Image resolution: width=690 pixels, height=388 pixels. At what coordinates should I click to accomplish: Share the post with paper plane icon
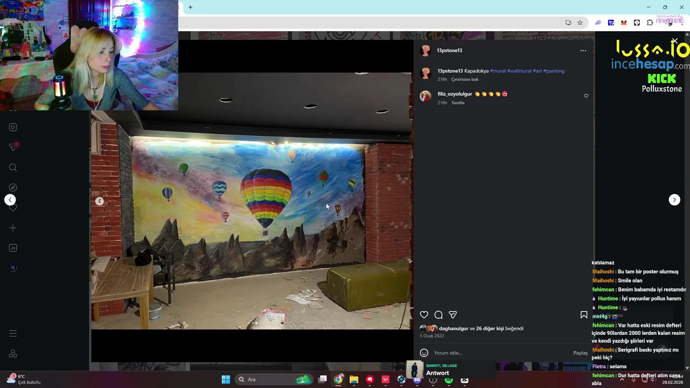[453, 315]
